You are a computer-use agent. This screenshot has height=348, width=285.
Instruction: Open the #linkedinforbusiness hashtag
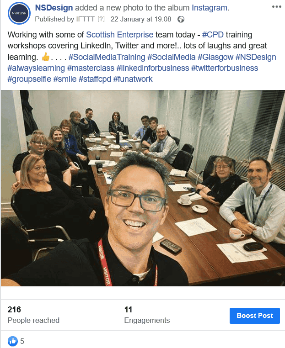tap(153, 68)
